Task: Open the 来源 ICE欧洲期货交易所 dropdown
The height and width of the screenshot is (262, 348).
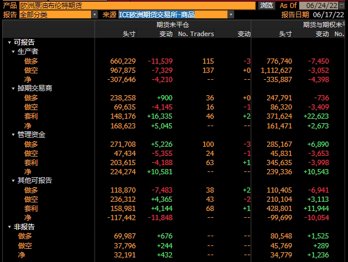Action: pyautogui.click(x=175, y=14)
